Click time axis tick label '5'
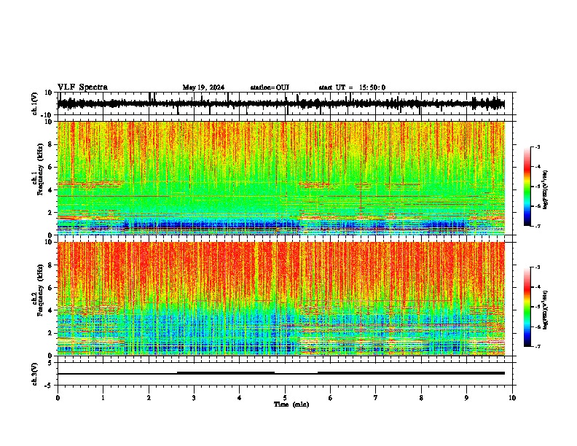577x446 pixels. (x=285, y=398)
